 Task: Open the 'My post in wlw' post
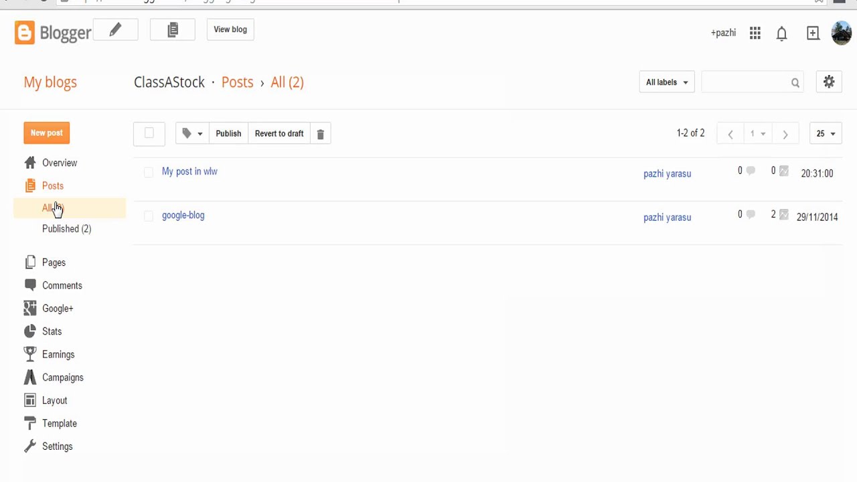coord(189,171)
